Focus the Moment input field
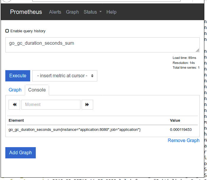The width and height of the screenshot is (207, 180). coord(51,105)
